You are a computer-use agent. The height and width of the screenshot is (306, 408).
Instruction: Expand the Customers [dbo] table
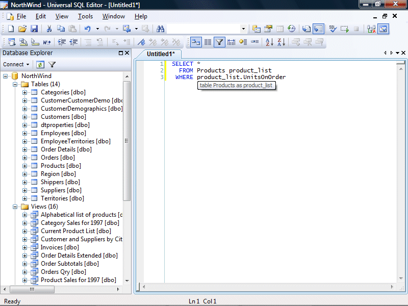[x=24, y=117]
